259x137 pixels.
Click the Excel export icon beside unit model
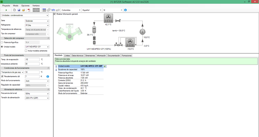point(105,66)
